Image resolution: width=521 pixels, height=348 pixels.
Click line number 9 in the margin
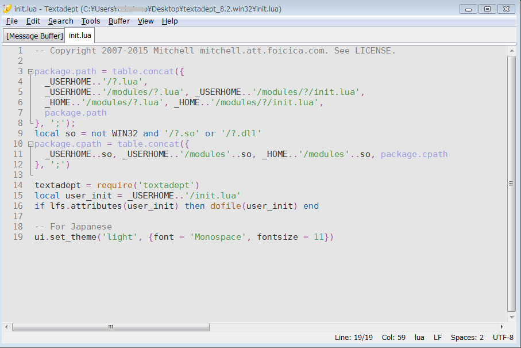[20, 133]
